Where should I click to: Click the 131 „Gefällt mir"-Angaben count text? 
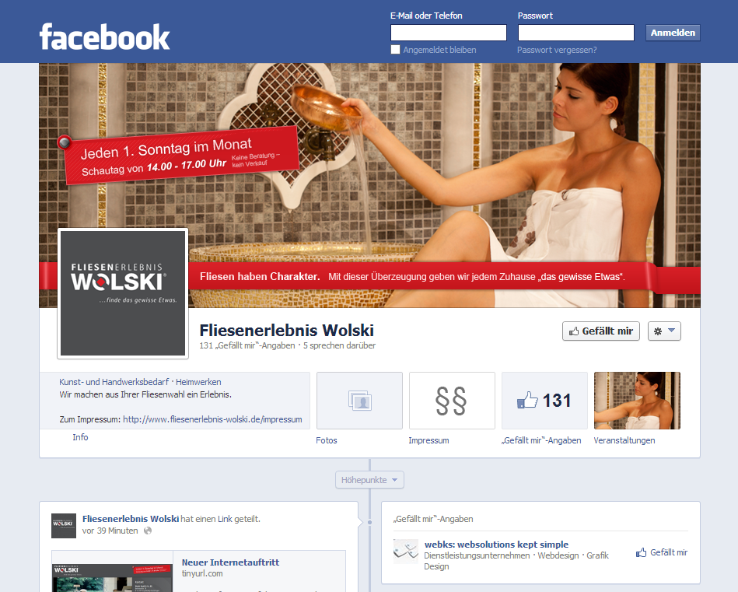pos(247,345)
